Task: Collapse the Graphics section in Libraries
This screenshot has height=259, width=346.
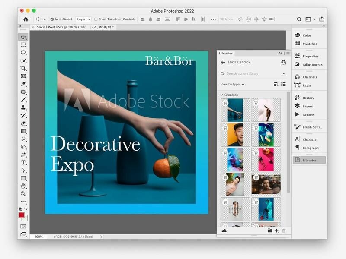Action: point(222,95)
